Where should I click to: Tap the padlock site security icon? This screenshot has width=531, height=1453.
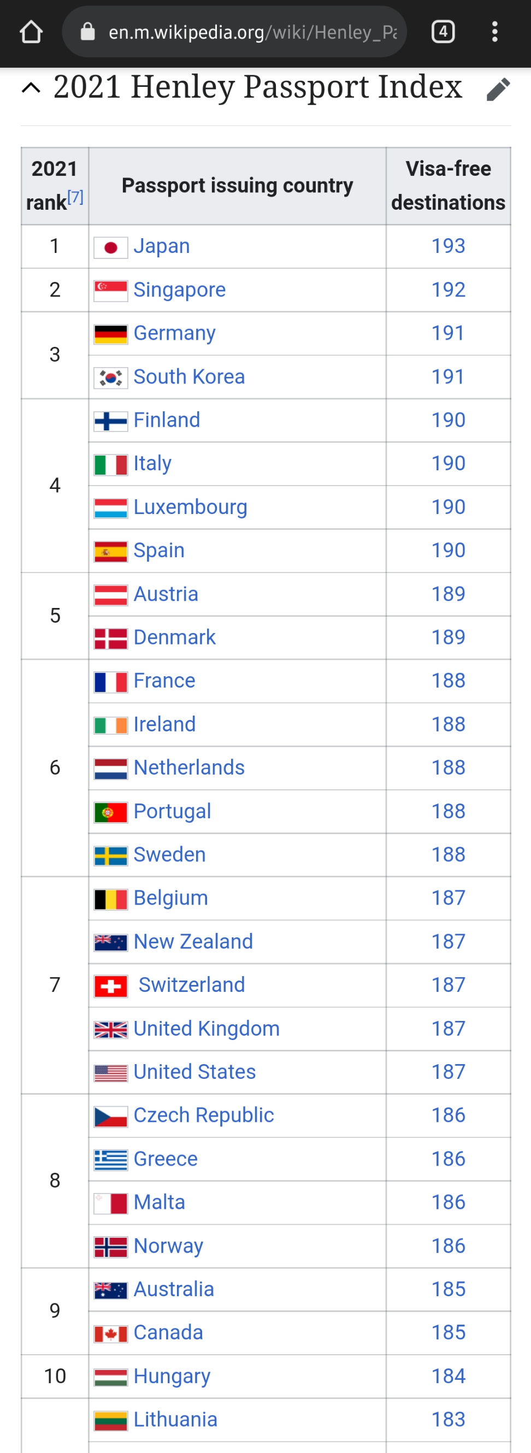coord(87,32)
